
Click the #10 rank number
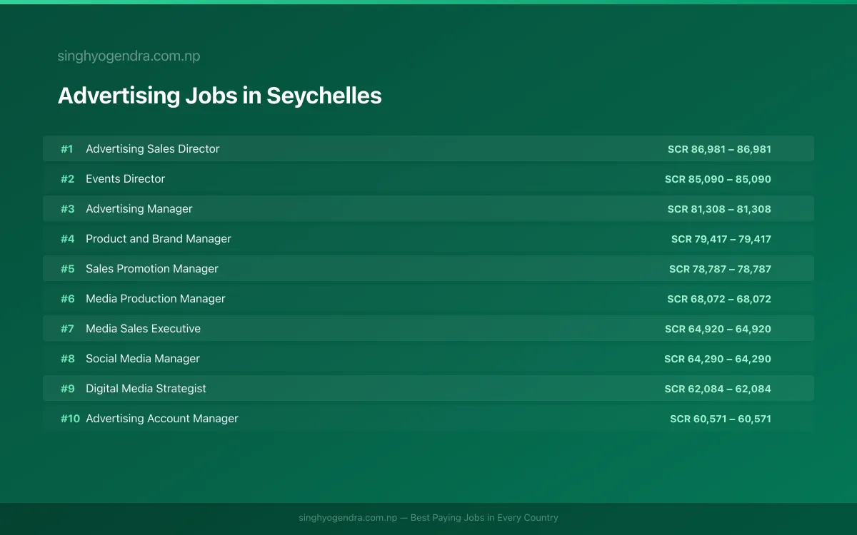click(x=70, y=419)
